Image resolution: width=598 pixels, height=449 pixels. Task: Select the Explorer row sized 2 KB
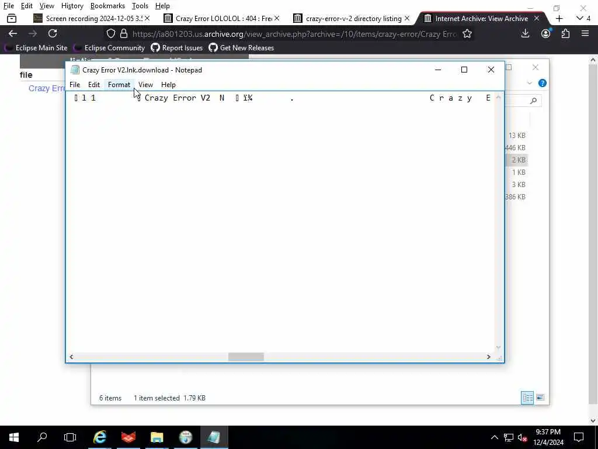coord(517,160)
